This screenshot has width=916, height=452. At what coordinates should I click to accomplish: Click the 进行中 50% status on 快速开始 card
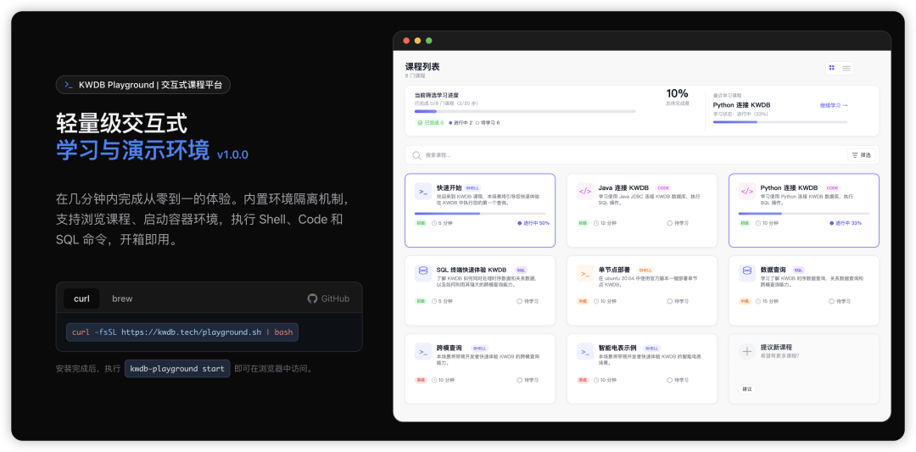point(533,223)
